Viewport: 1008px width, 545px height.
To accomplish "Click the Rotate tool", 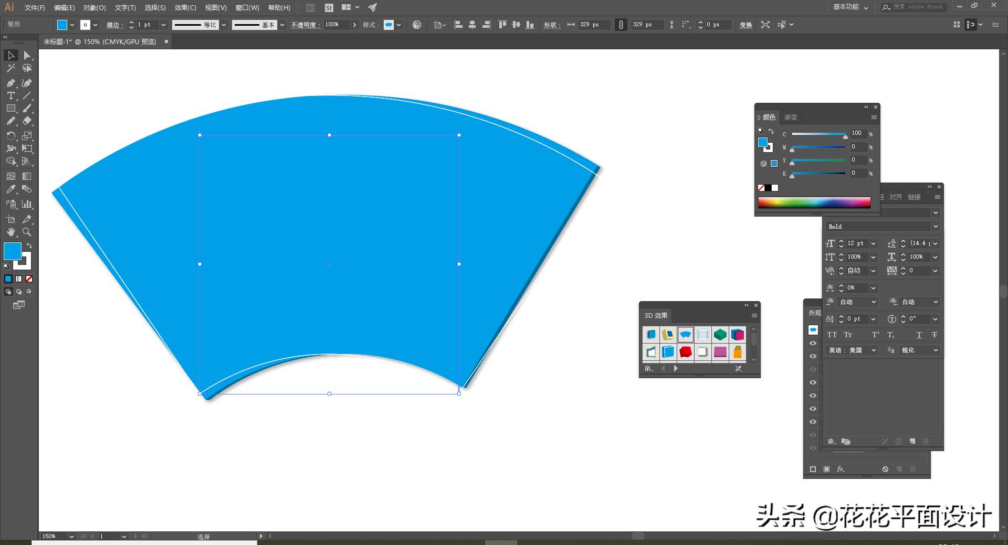I will point(10,136).
